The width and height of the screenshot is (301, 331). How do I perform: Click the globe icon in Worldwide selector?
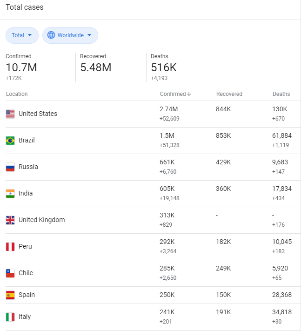coord(51,35)
